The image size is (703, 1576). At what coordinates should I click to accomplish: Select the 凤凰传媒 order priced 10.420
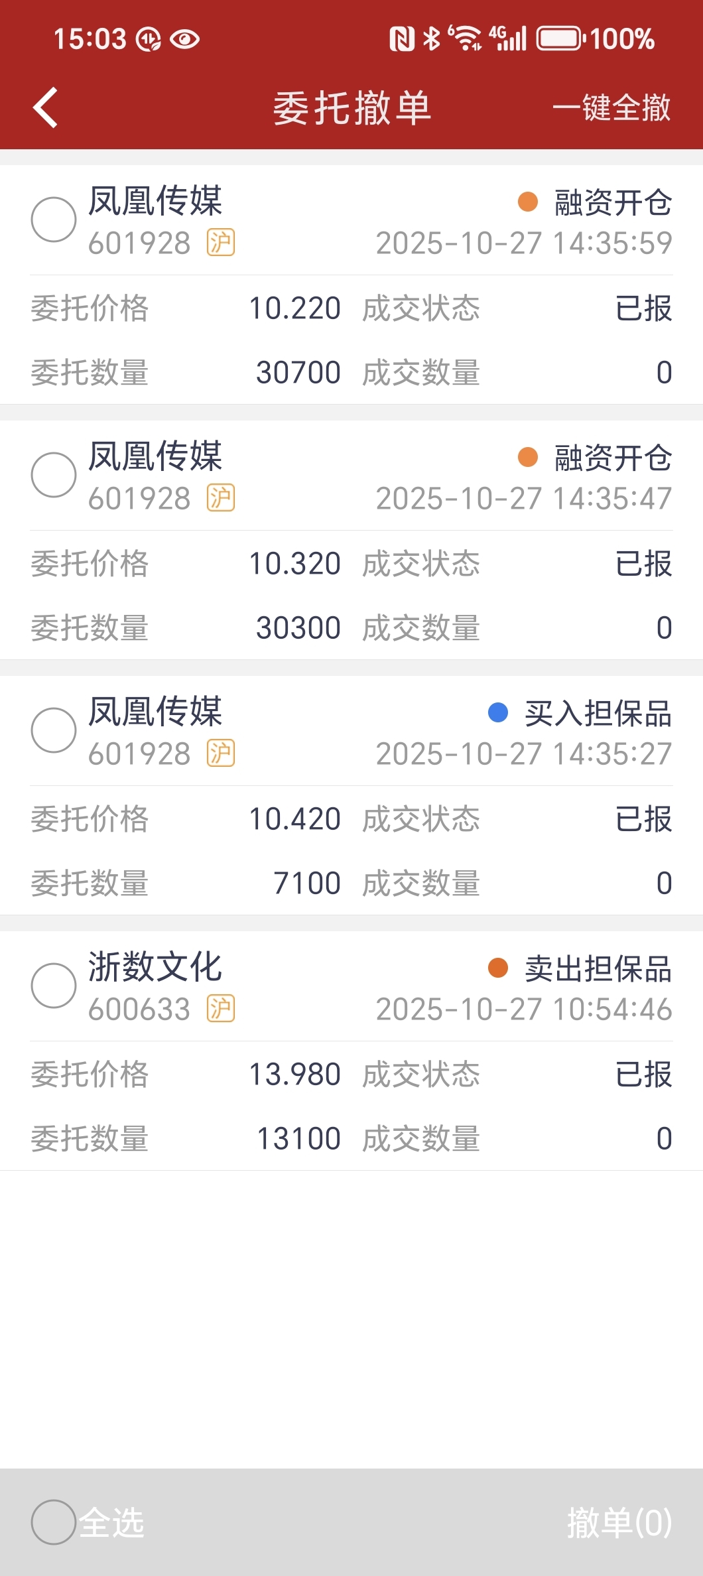point(54,730)
